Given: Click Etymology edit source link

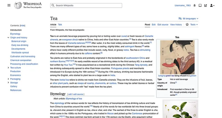Looking at the screenshot, I should (78, 94).
